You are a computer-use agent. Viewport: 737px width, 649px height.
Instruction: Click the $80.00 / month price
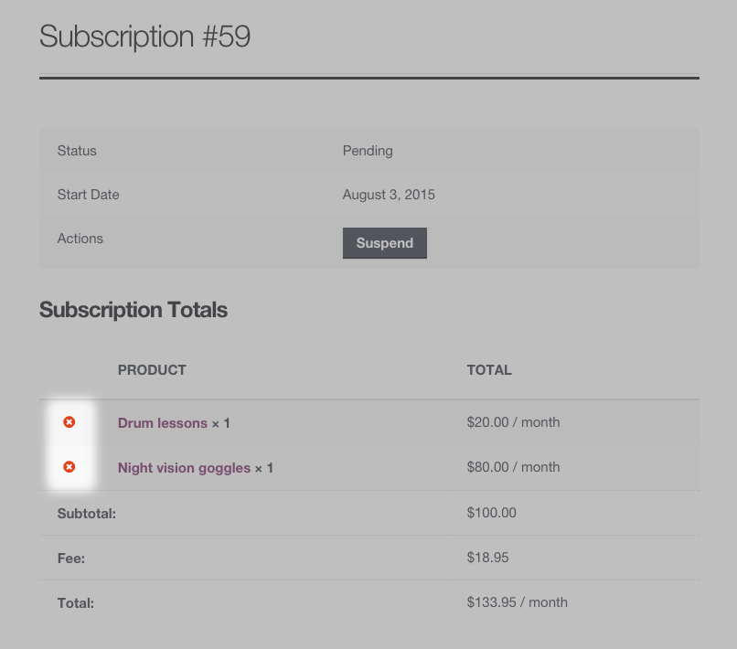(513, 467)
